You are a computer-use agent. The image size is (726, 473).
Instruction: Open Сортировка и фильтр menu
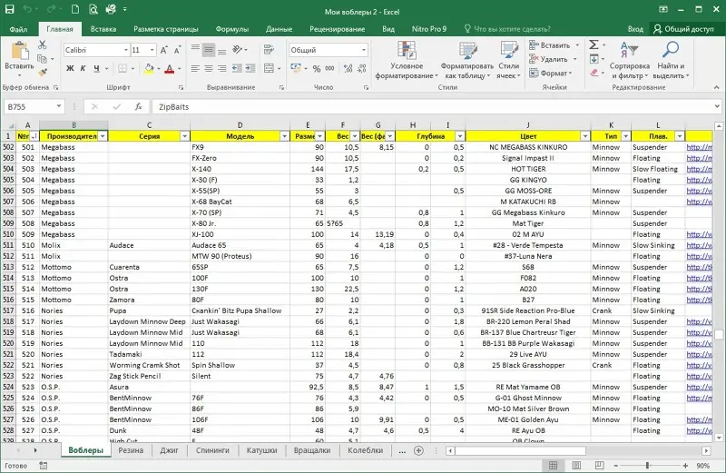click(x=629, y=61)
